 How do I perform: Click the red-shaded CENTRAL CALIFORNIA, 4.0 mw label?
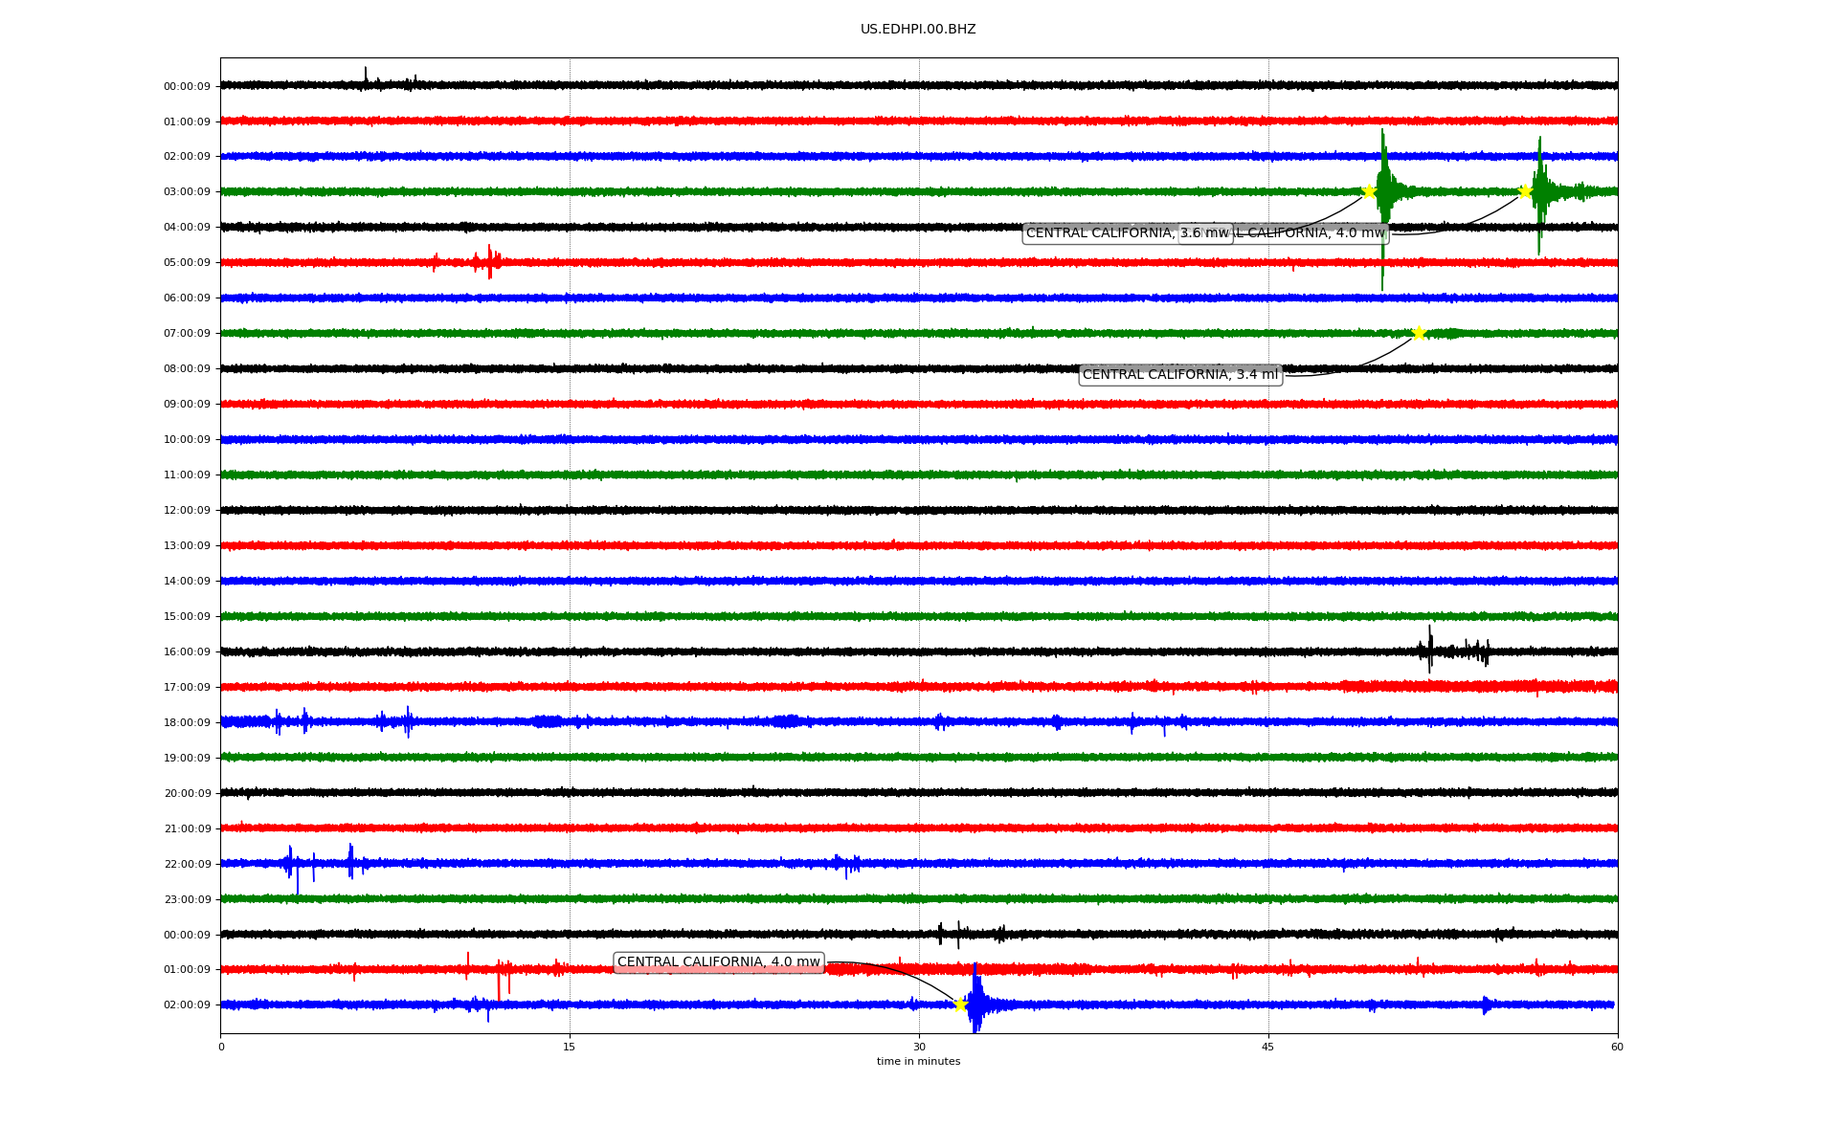click(718, 962)
